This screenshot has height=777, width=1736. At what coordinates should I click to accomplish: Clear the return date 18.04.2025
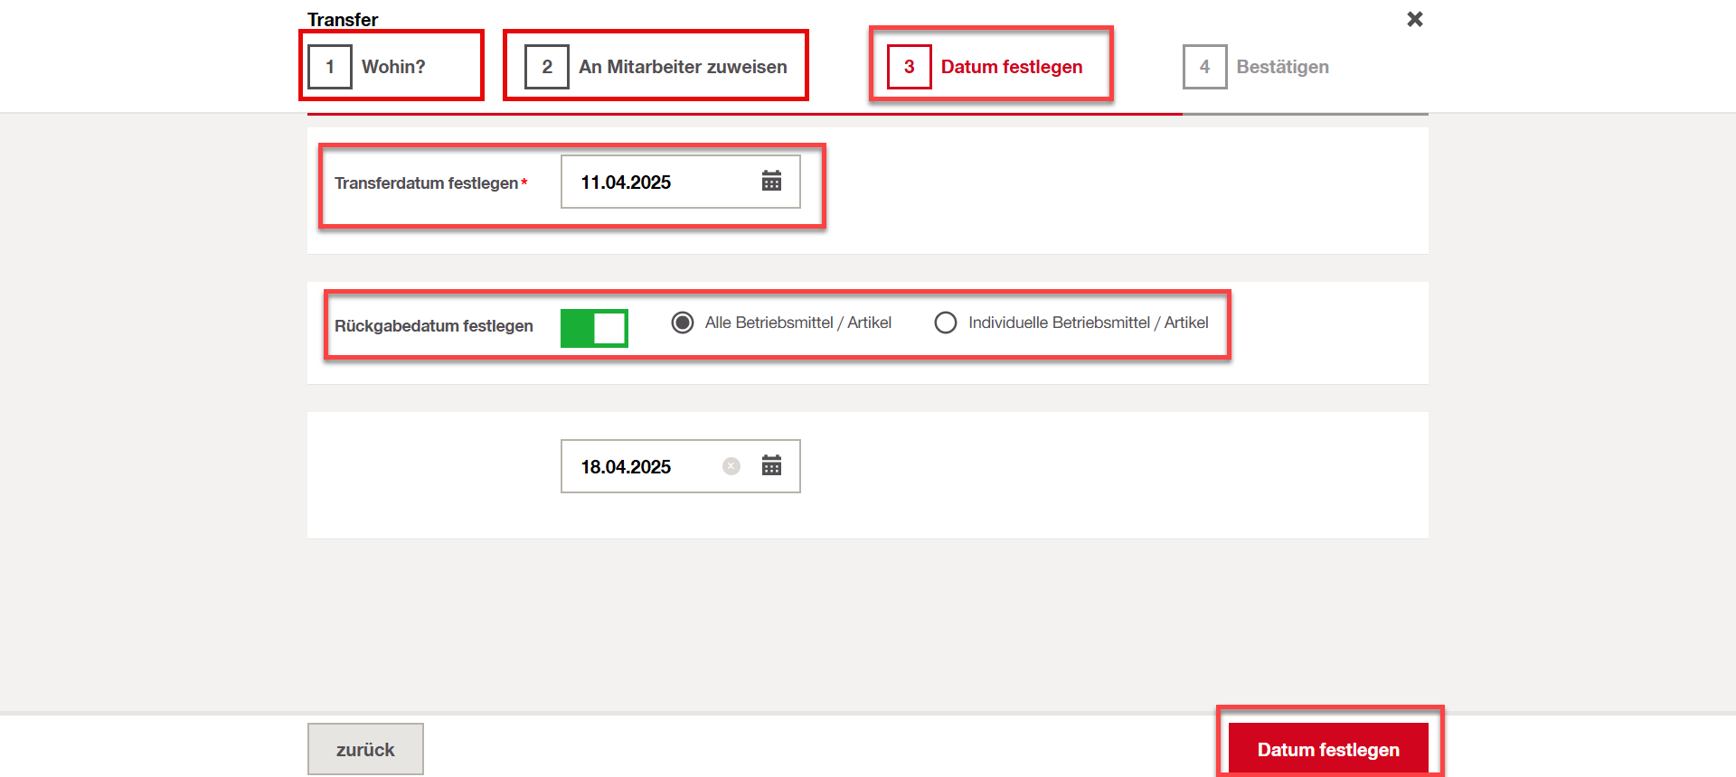click(x=731, y=466)
